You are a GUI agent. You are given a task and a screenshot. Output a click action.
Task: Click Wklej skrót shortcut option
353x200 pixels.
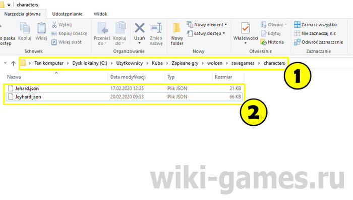coord(67,42)
